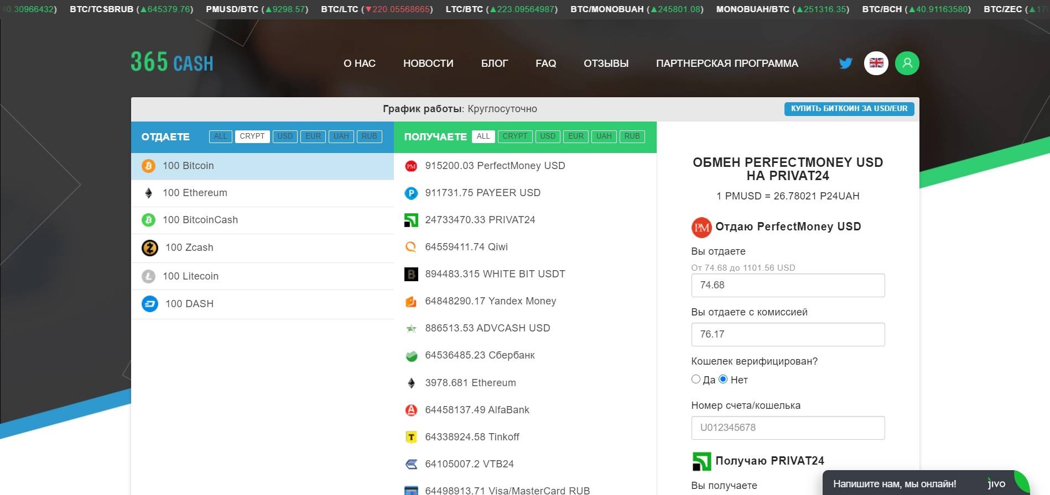Screen dimensions: 1050x495
Task: Click the AlfaBank red icon
Action: pyautogui.click(x=411, y=410)
